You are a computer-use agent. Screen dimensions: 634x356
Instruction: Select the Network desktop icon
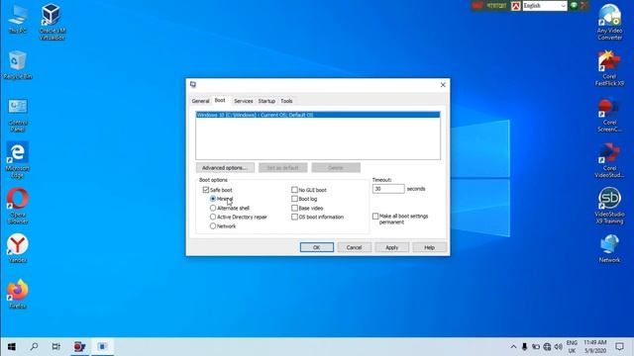click(x=609, y=248)
